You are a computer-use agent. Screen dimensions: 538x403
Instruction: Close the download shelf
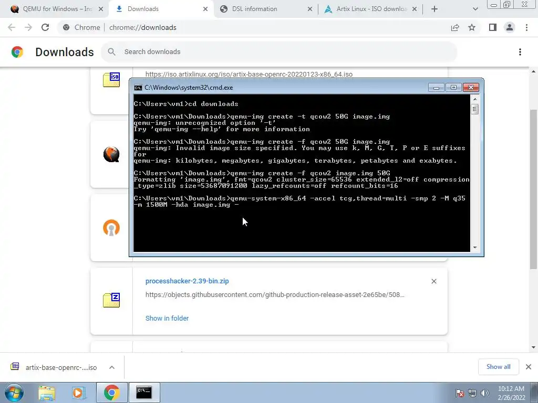pyautogui.click(x=529, y=367)
